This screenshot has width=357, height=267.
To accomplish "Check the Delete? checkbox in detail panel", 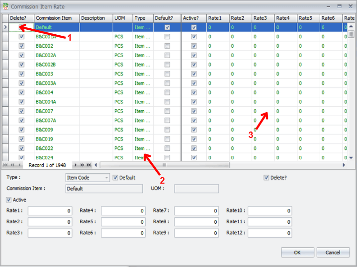I will [267, 178].
